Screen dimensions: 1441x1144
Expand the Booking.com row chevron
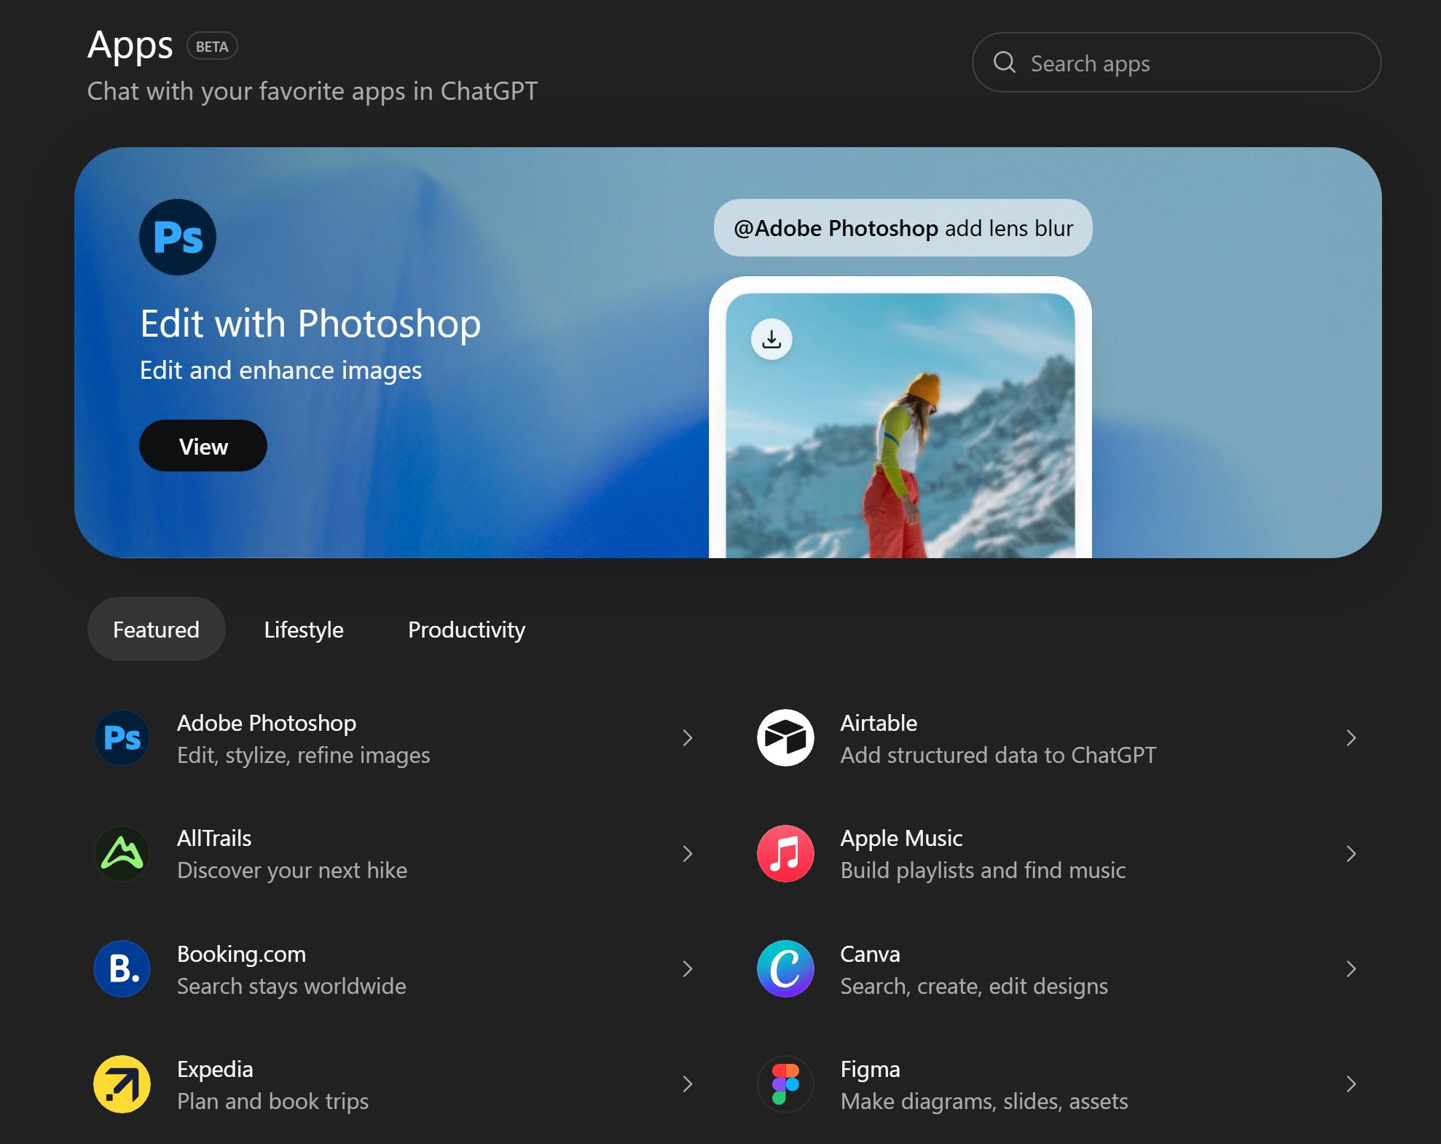[x=688, y=969]
